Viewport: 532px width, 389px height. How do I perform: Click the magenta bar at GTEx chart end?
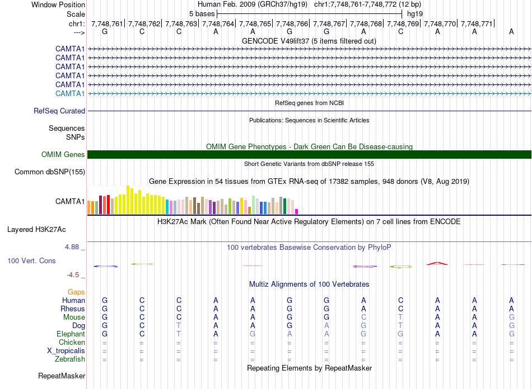296,212
